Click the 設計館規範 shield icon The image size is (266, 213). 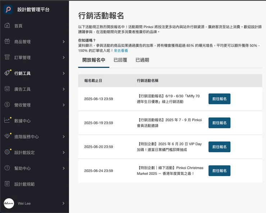point(7,184)
